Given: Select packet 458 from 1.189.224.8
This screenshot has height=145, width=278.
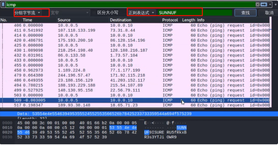Looking at the screenshot, I should (135, 70).
